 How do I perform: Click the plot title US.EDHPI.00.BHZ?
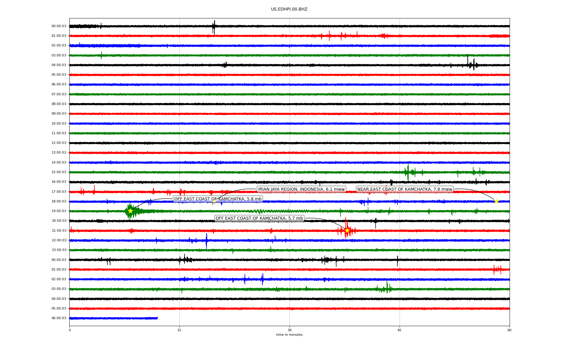pyautogui.click(x=289, y=9)
